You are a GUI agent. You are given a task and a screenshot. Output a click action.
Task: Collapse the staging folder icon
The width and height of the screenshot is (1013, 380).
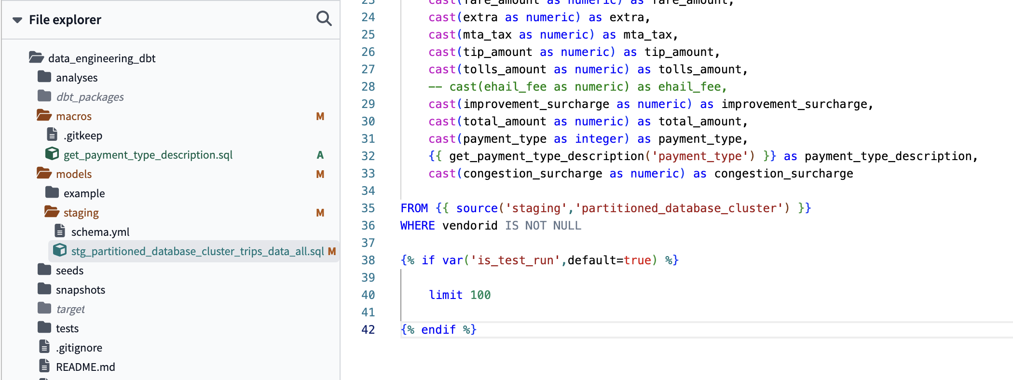[x=52, y=212]
